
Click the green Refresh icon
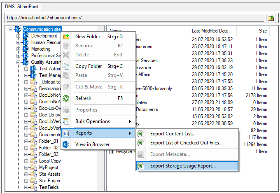[x=66, y=98]
